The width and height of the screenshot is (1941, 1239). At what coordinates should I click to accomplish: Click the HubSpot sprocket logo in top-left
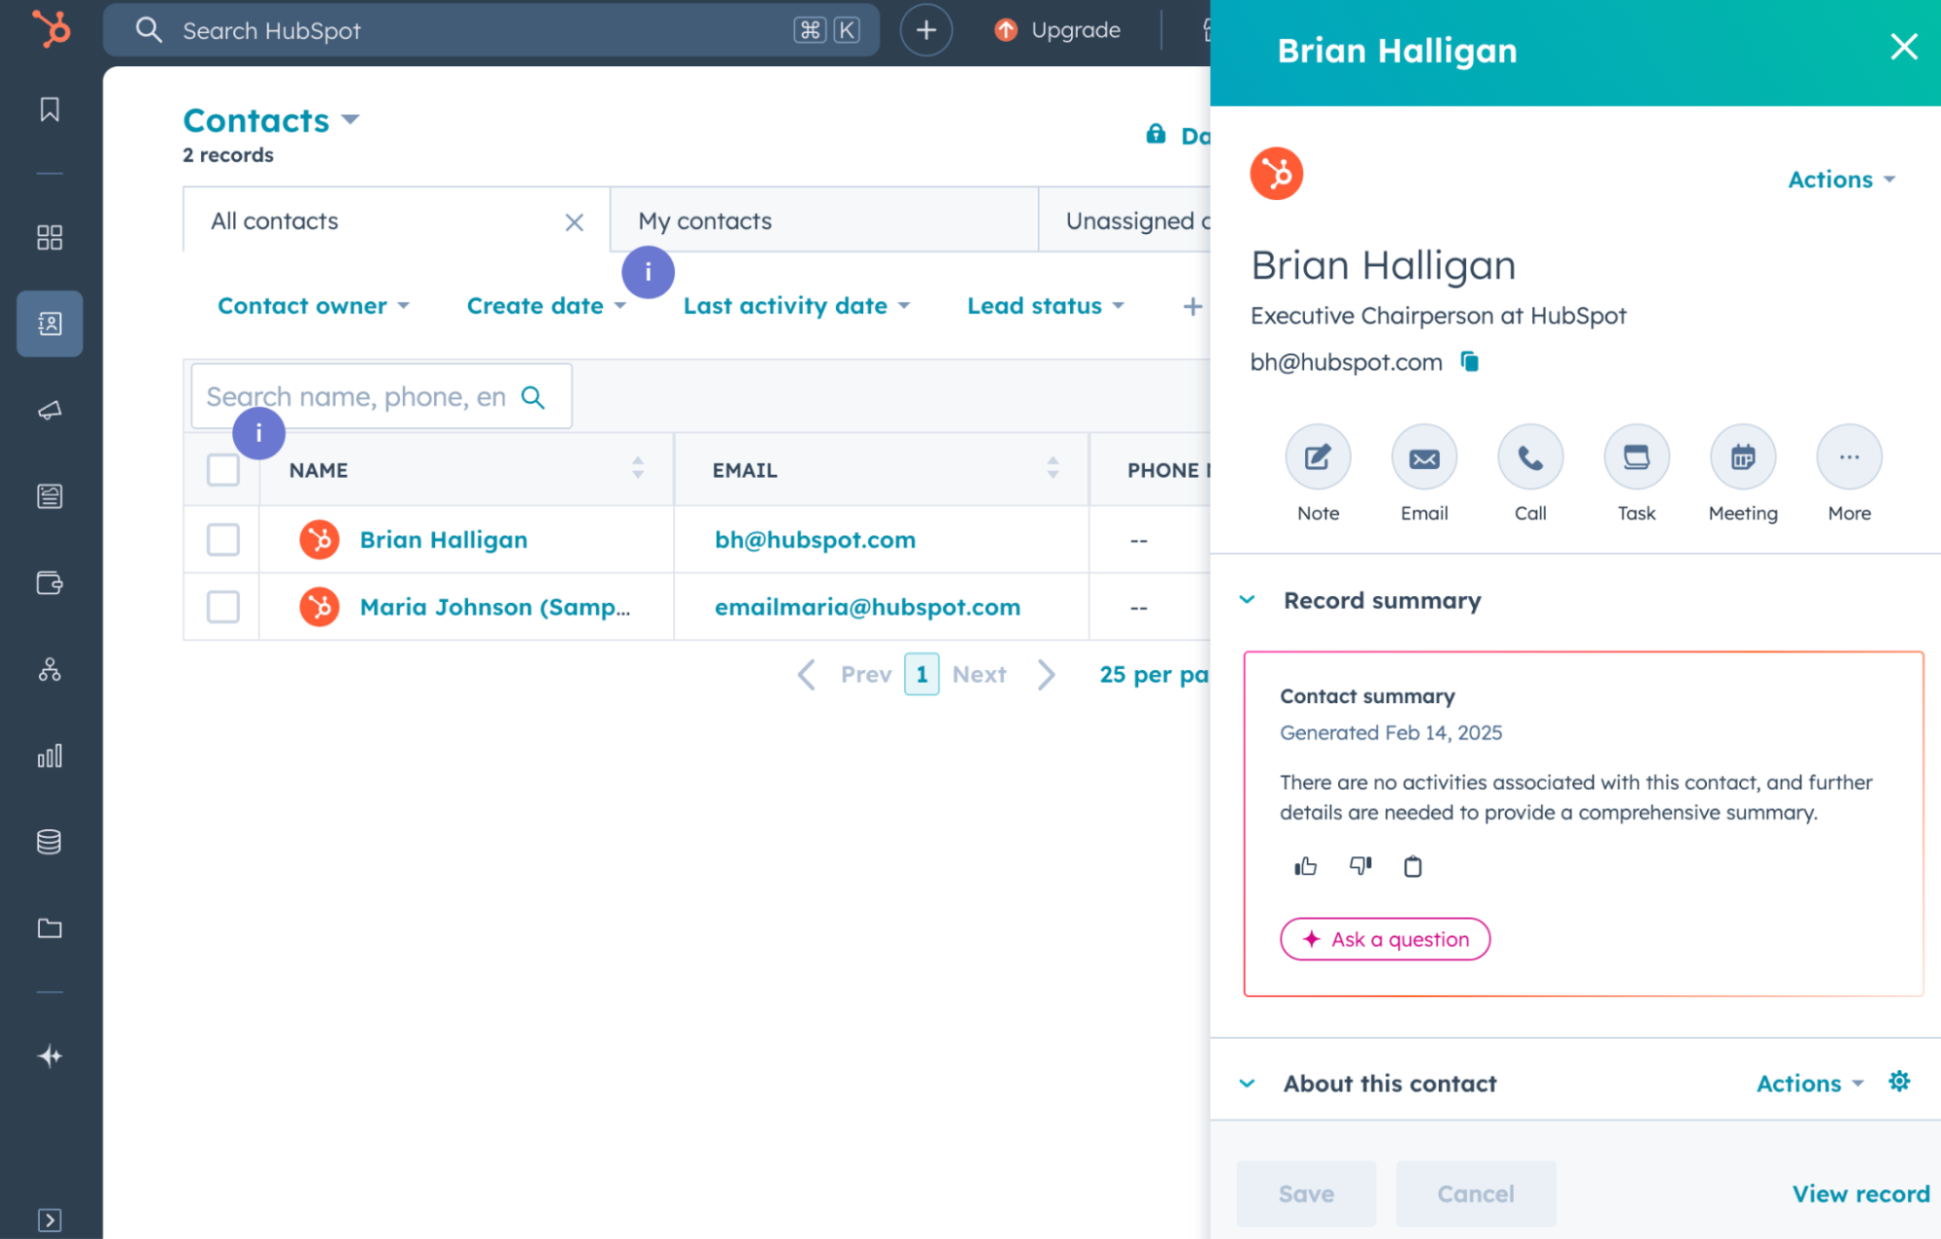(x=50, y=28)
